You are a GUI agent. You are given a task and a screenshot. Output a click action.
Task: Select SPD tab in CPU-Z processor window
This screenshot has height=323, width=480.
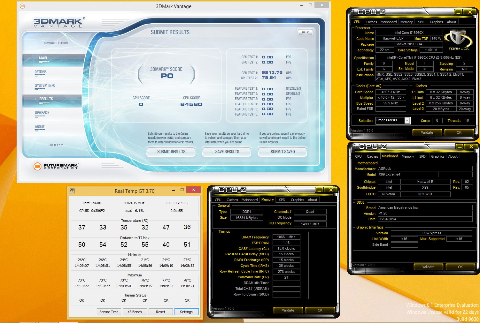(421, 22)
